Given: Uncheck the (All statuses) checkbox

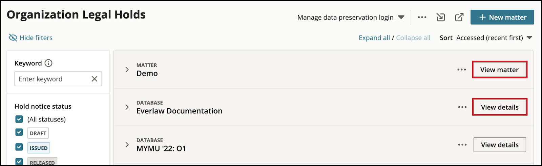Looking at the screenshot, I should tap(19, 119).
